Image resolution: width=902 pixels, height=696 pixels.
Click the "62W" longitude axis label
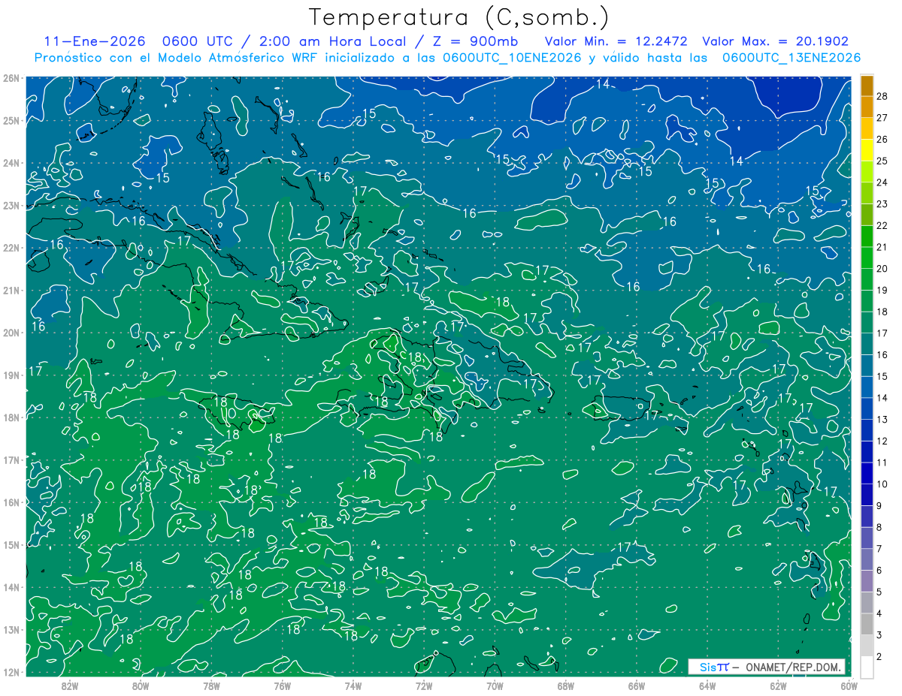[777, 685]
